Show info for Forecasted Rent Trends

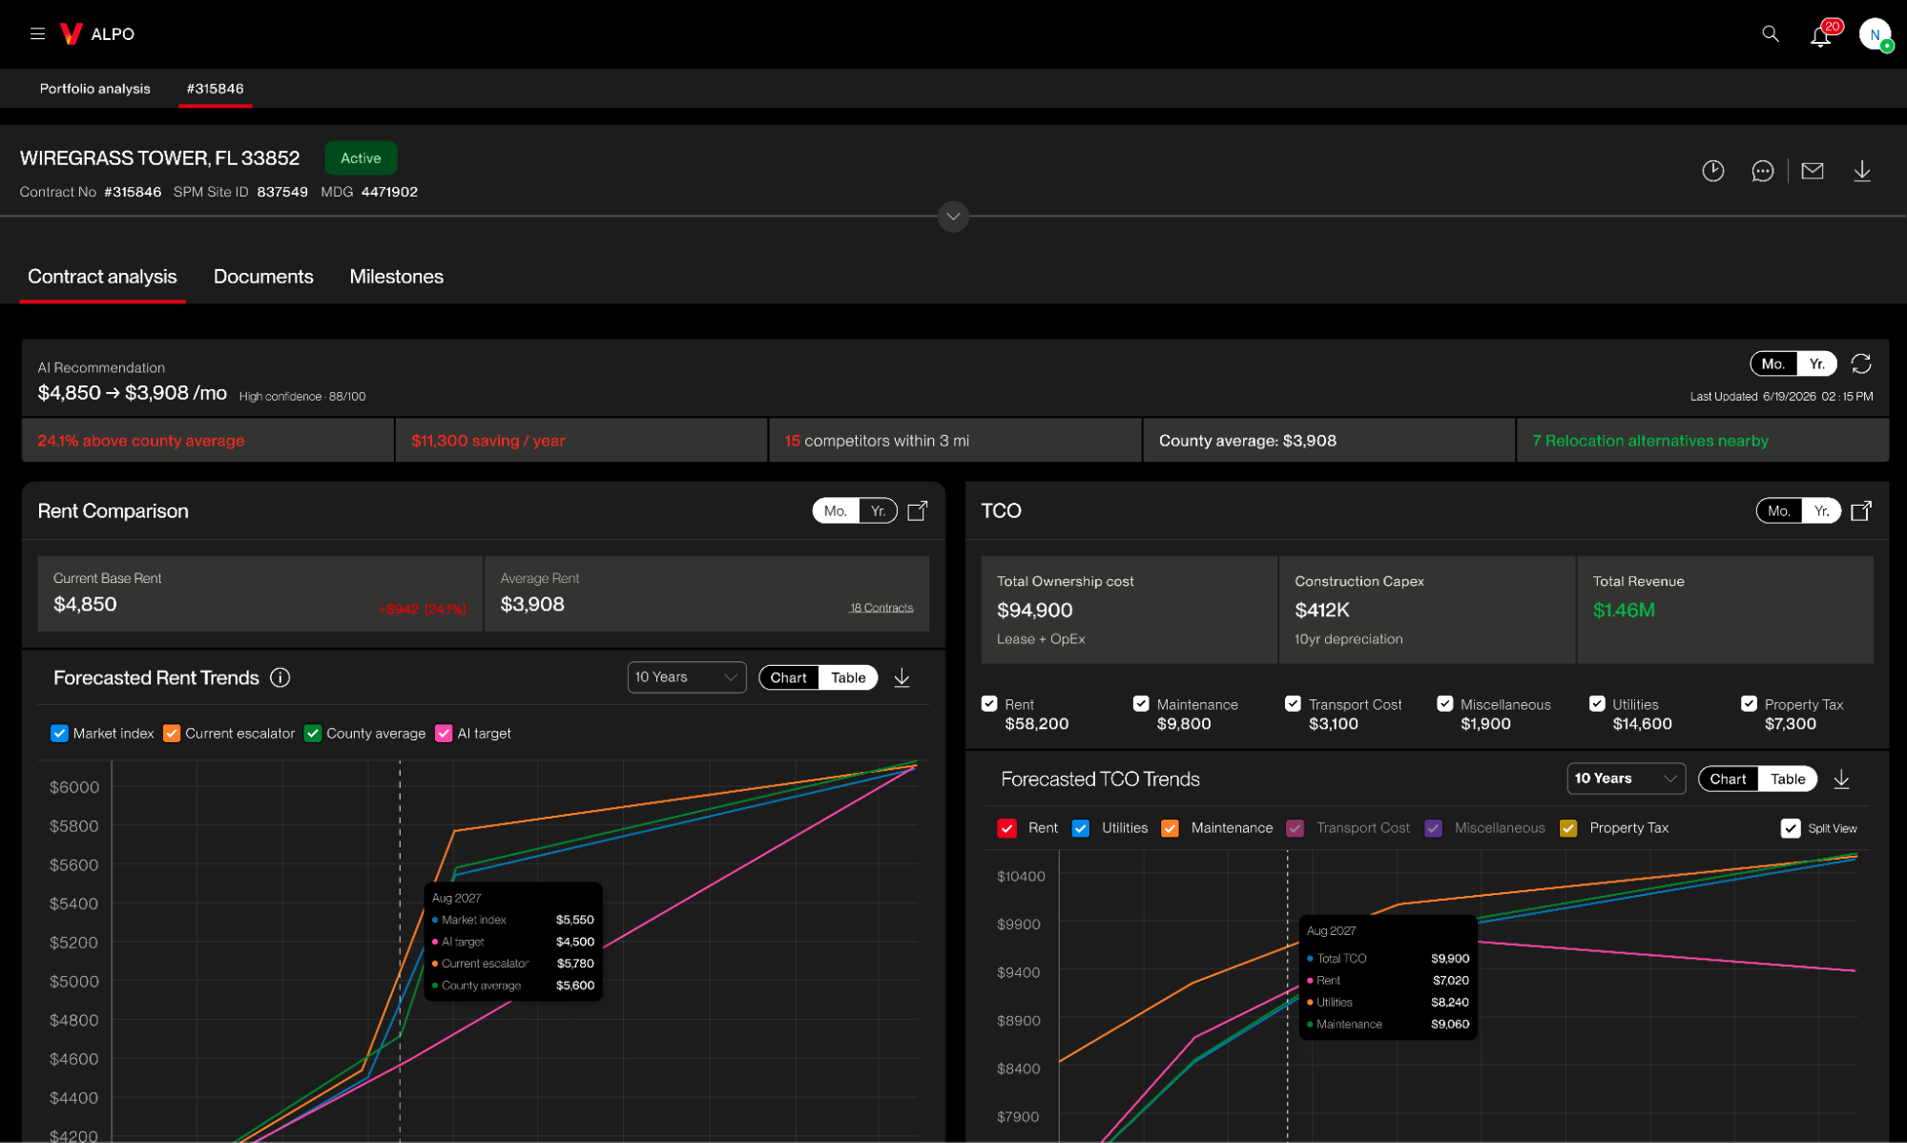click(x=280, y=677)
